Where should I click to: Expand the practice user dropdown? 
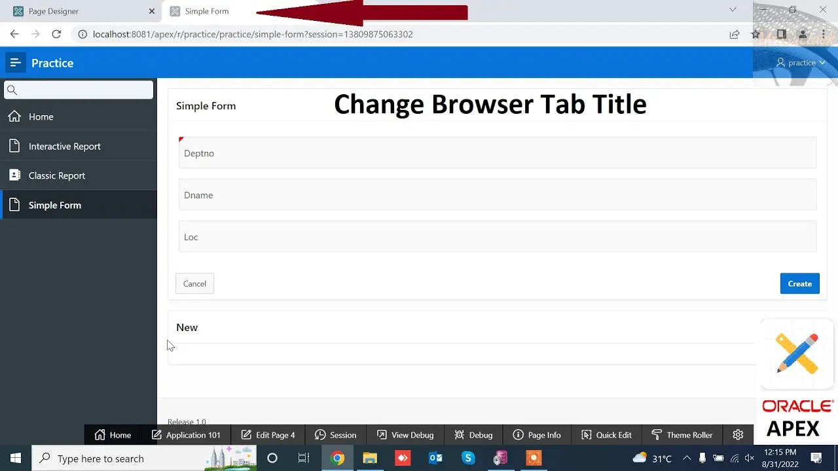point(801,63)
